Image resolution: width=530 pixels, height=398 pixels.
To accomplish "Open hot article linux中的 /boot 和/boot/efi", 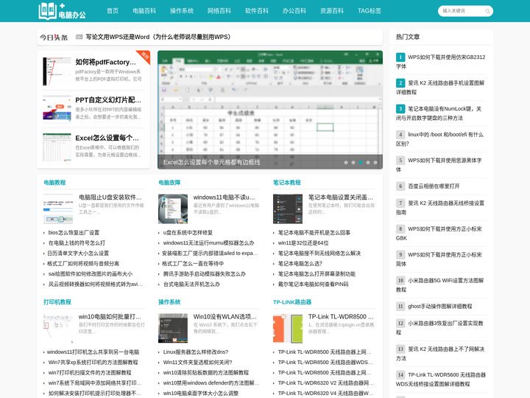I will click(x=439, y=139).
